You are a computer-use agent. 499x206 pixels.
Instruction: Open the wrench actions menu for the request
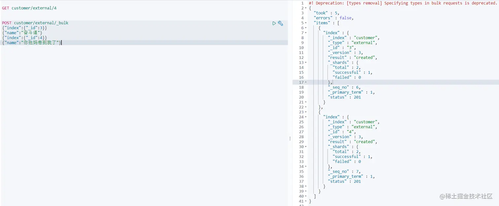281,23
